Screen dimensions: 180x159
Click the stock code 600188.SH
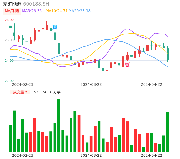click(x=36, y=4)
